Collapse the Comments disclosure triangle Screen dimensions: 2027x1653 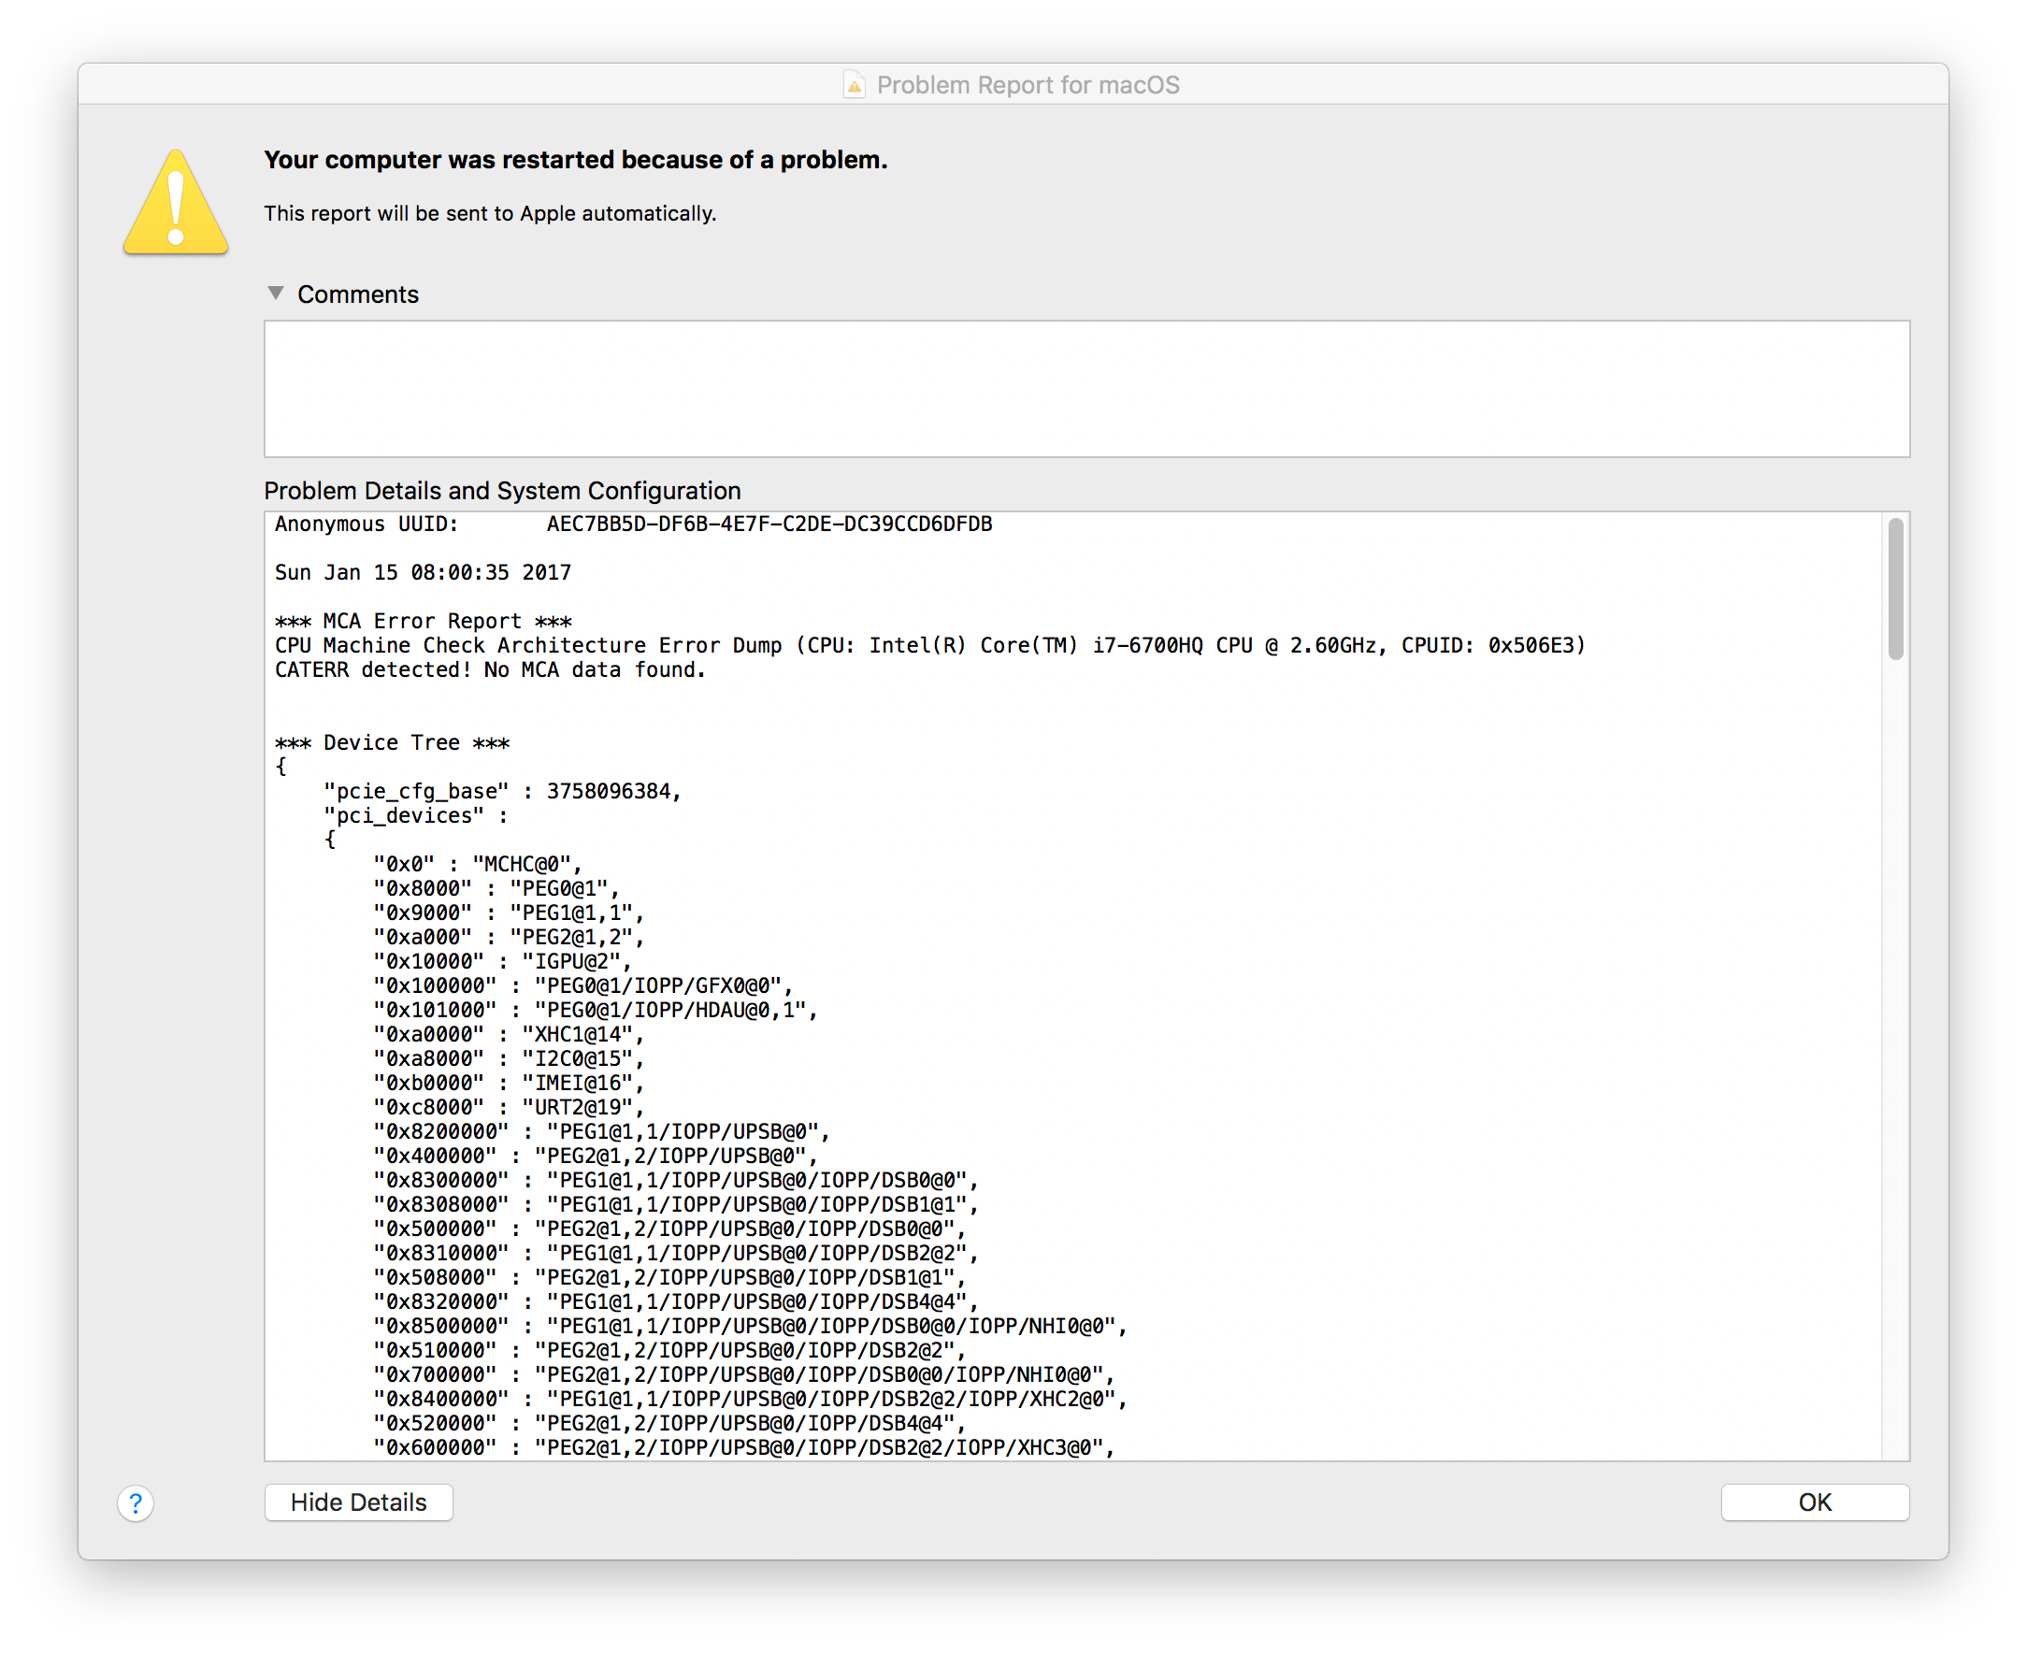[x=276, y=294]
